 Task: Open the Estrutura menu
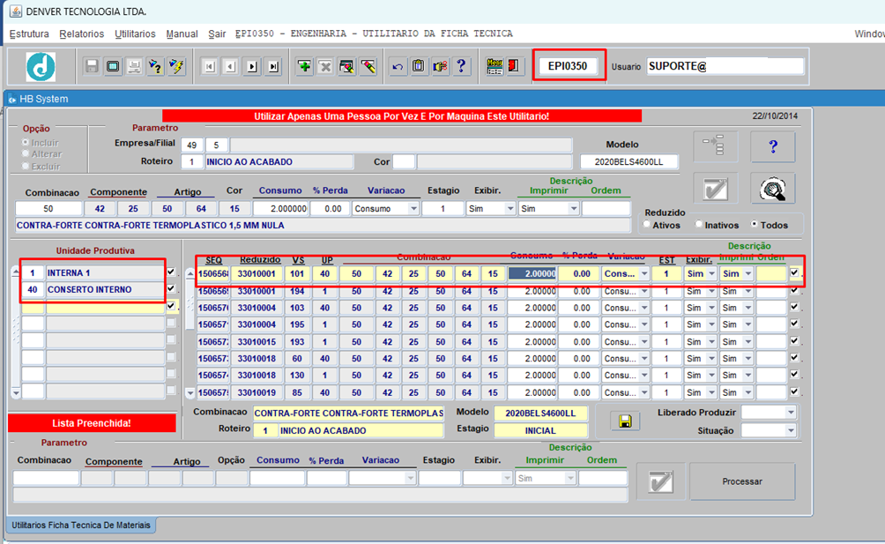click(29, 34)
